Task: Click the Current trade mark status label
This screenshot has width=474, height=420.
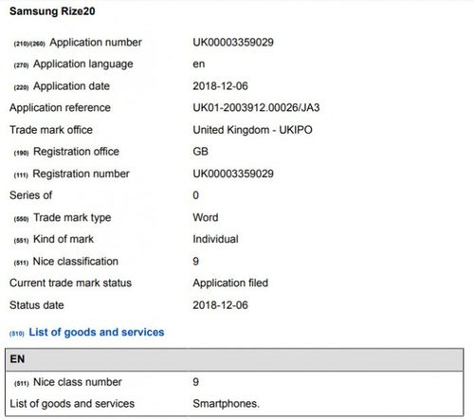Action: tap(70, 283)
